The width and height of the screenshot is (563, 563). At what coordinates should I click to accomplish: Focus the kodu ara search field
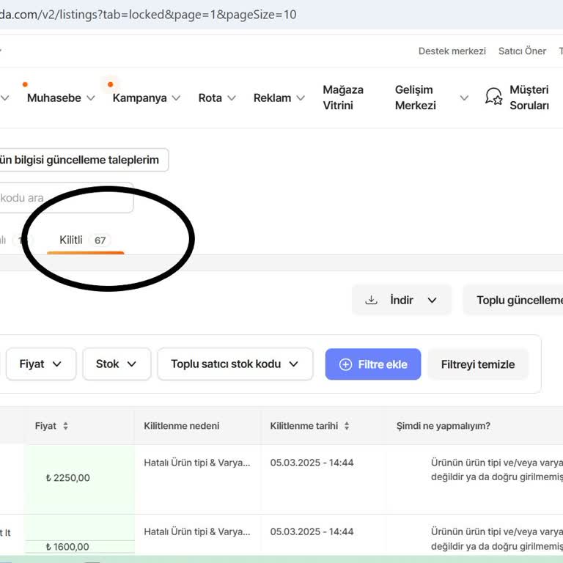pyautogui.click(x=66, y=198)
